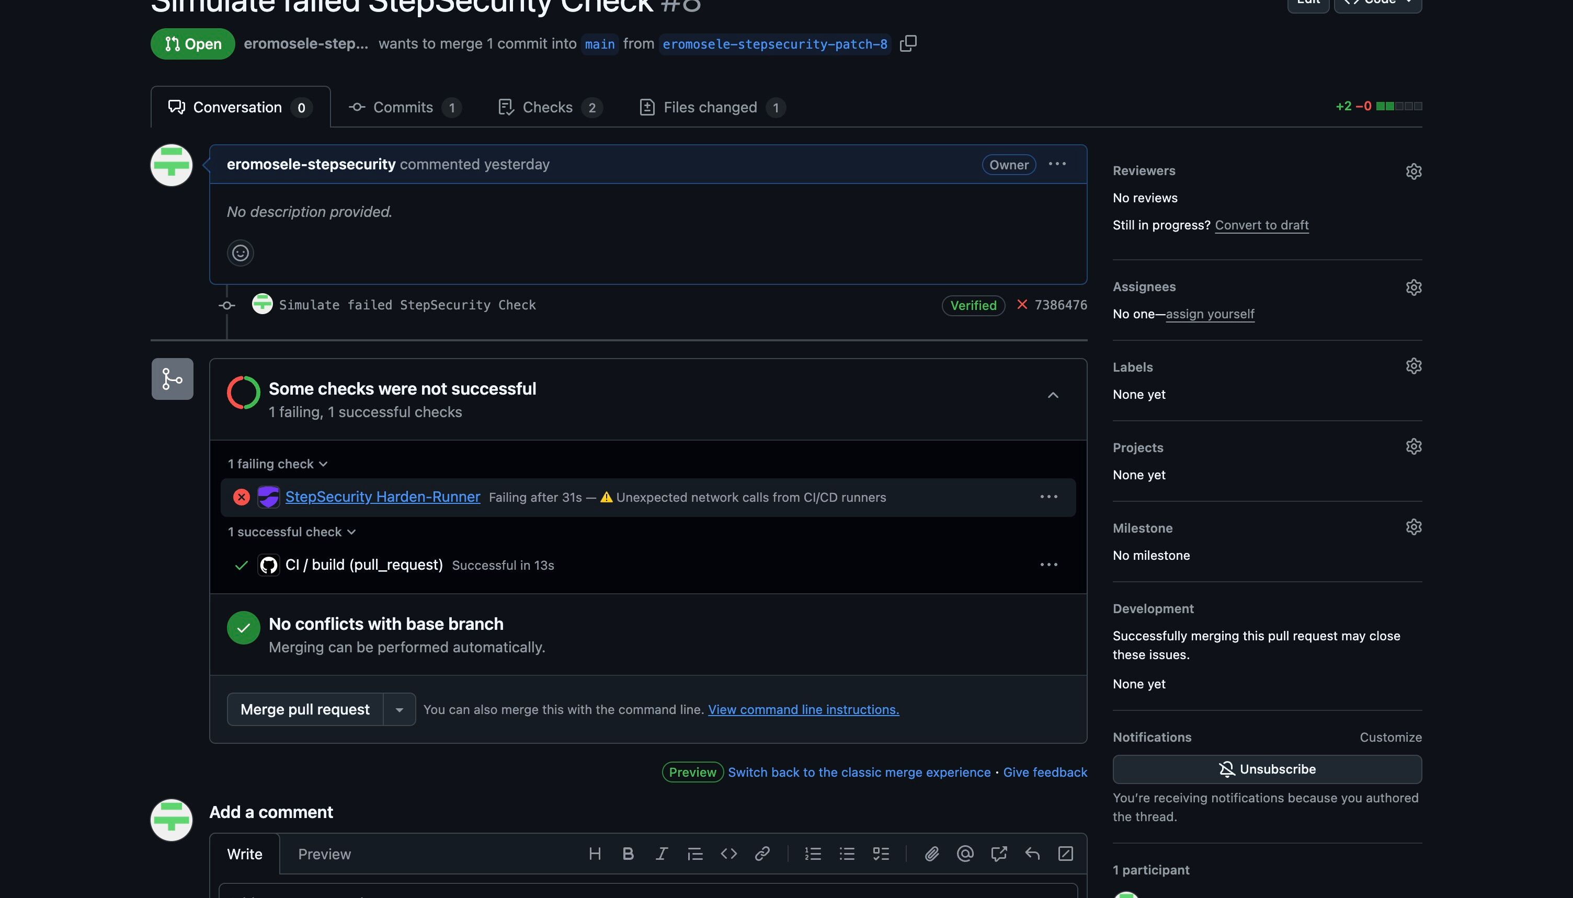
Task: Click the assign yourself link
Action: 1210,314
